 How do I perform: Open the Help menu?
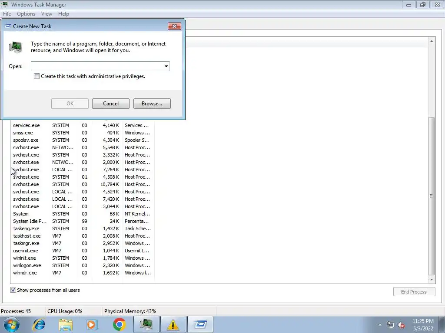coord(63,14)
